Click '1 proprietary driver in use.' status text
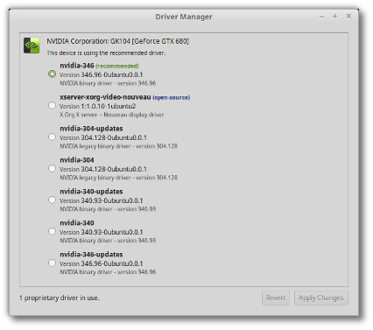This screenshot has width=373, height=330. (60, 298)
